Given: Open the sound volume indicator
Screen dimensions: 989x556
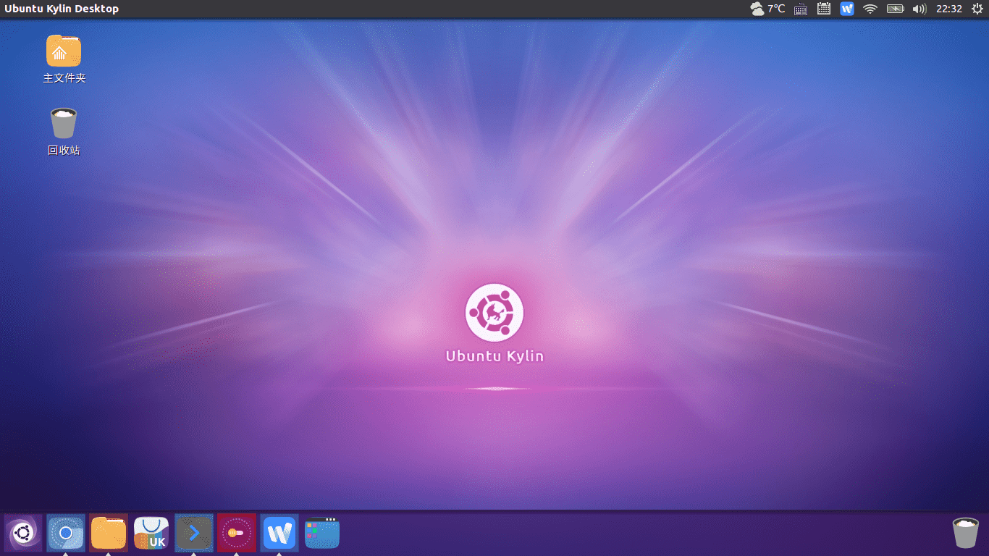Looking at the screenshot, I should (x=919, y=9).
